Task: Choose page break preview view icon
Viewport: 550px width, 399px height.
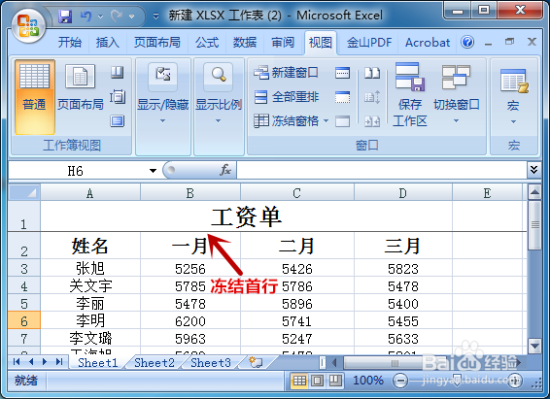Action: 118,73
